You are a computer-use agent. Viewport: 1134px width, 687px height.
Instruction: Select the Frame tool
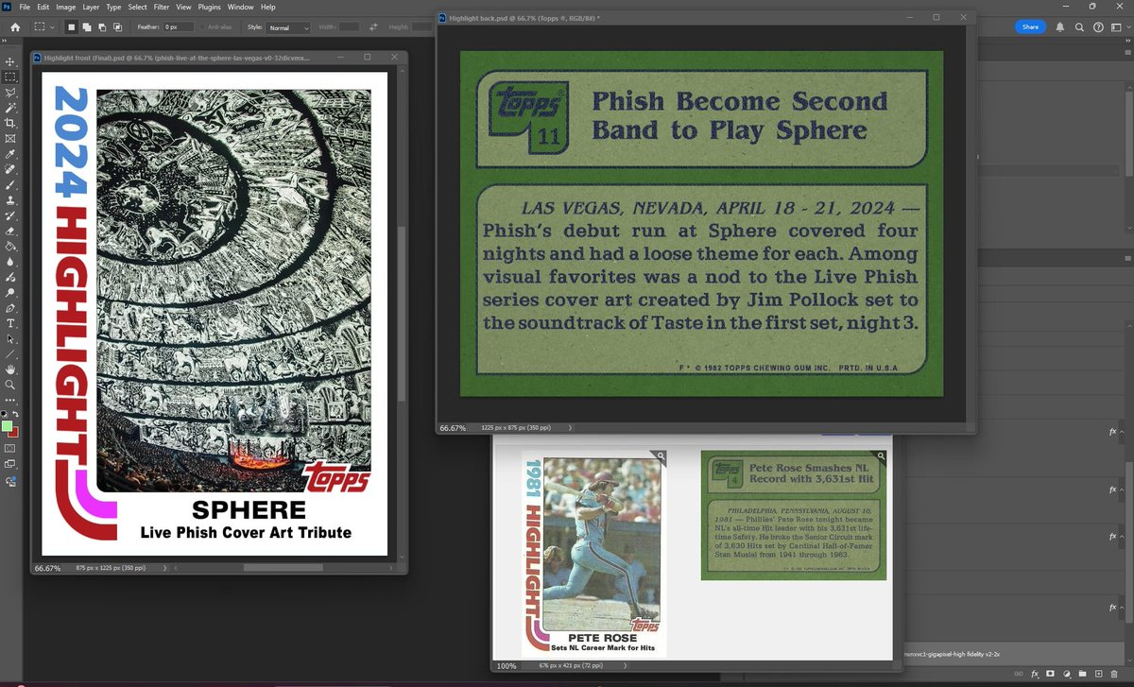tap(10, 138)
